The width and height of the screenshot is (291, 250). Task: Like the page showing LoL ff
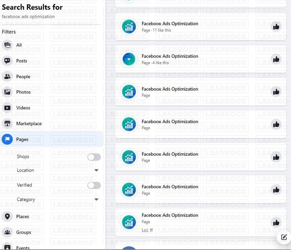pyautogui.click(x=276, y=223)
